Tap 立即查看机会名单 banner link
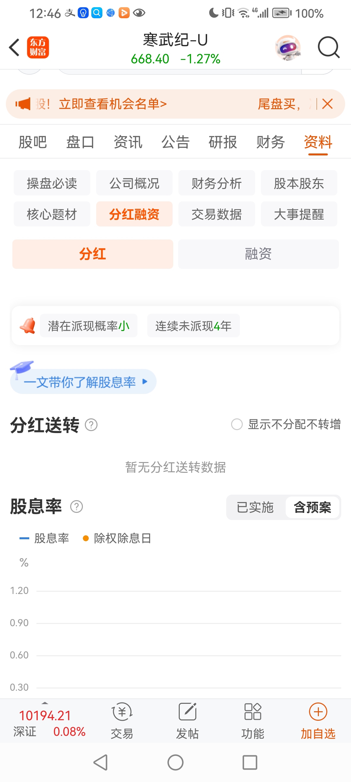Image resolution: width=351 pixels, height=782 pixels. pos(113,104)
